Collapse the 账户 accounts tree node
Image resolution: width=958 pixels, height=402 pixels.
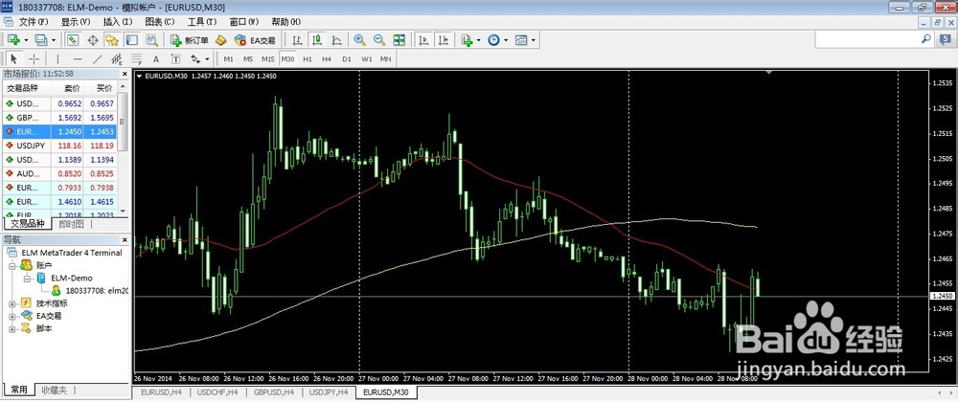click(12, 266)
